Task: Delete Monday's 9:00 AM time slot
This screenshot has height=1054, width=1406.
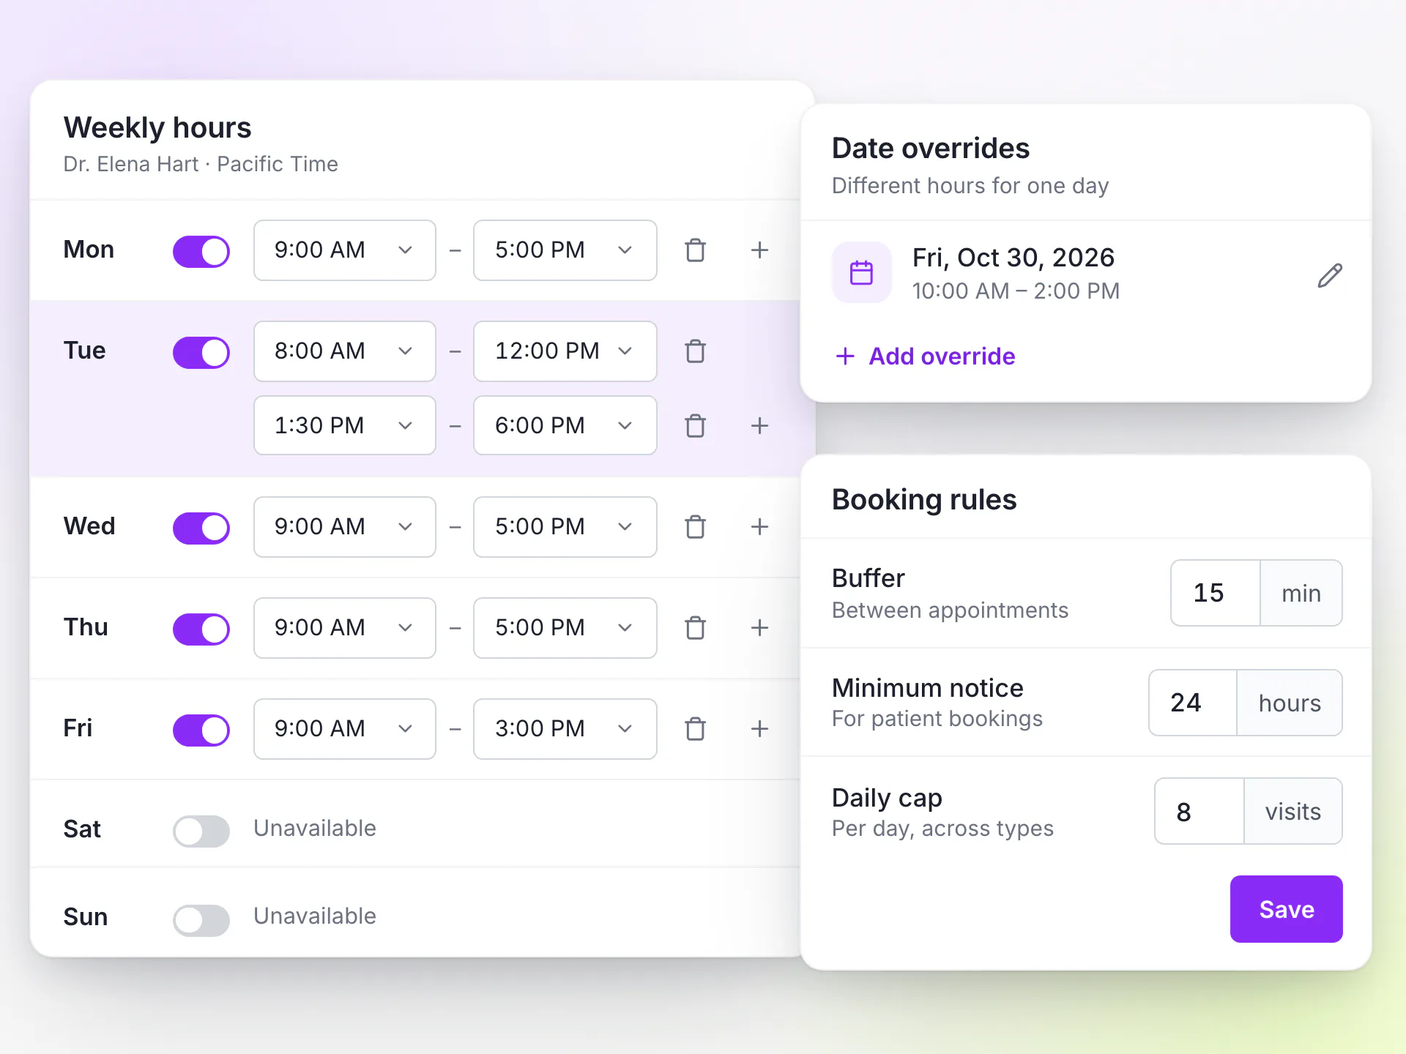Action: pos(695,250)
